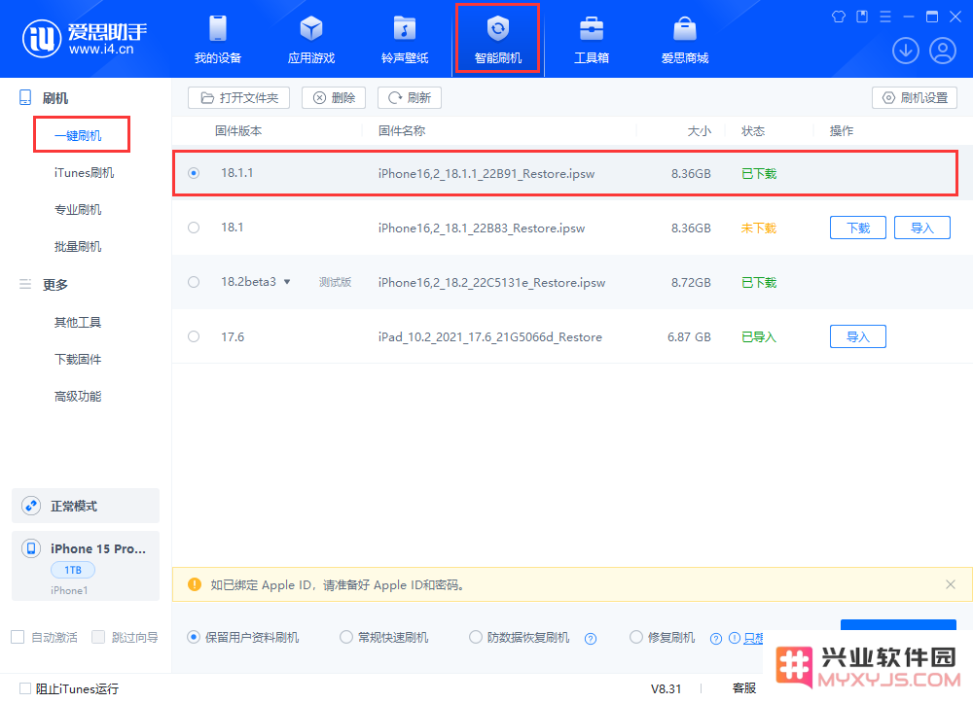Click help icon next to 防数据恢复刷机

(x=591, y=639)
